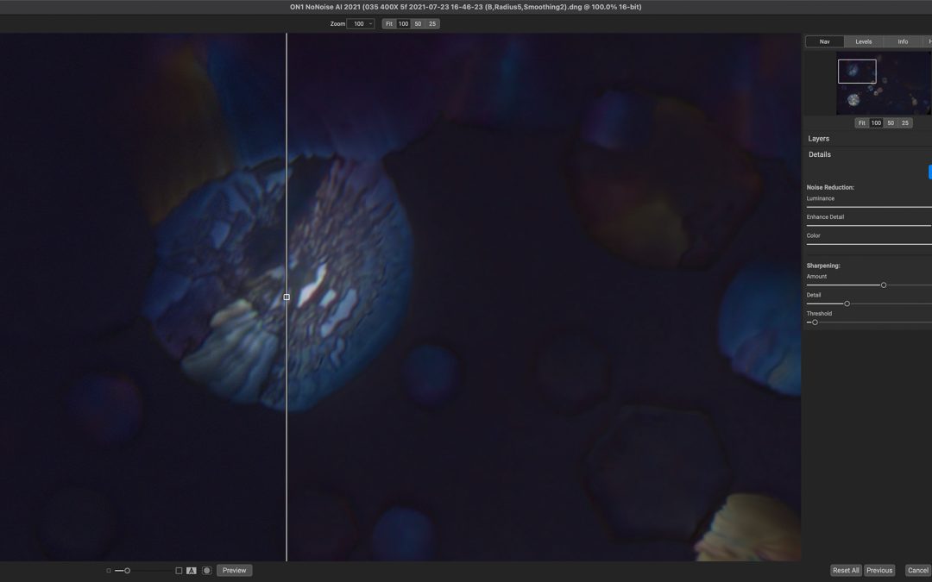Click the navigator thumbnail preview
This screenshot has height=582, width=932.
point(884,84)
